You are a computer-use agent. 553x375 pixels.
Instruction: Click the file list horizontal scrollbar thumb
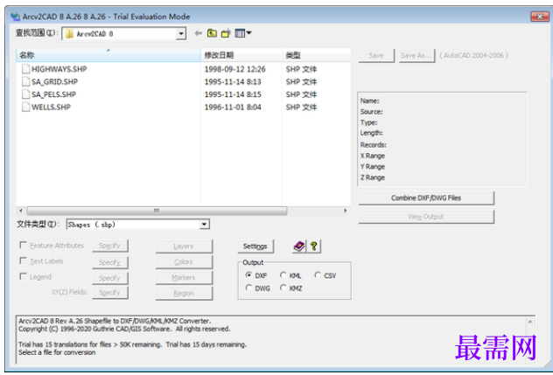157,211
